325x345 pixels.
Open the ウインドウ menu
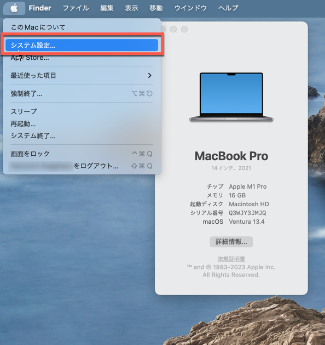point(190,8)
